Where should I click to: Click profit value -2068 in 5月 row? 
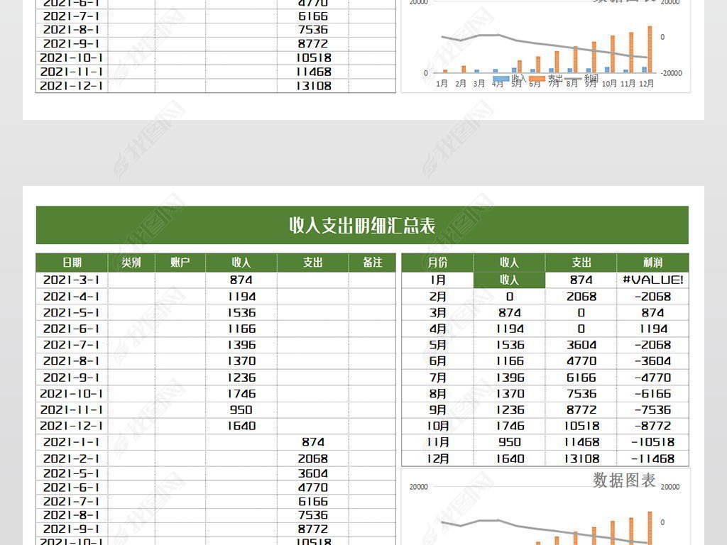(x=653, y=345)
